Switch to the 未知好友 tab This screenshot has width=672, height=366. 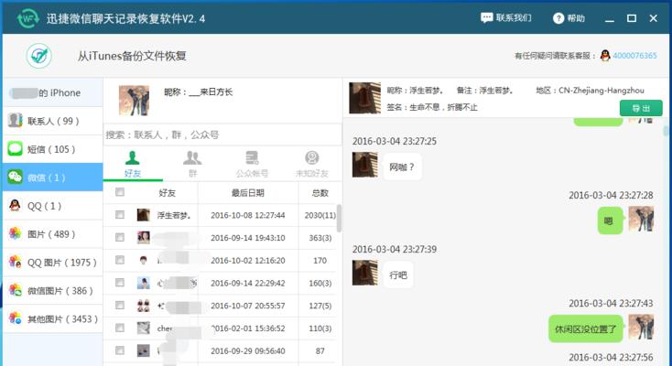tap(311, 164)
